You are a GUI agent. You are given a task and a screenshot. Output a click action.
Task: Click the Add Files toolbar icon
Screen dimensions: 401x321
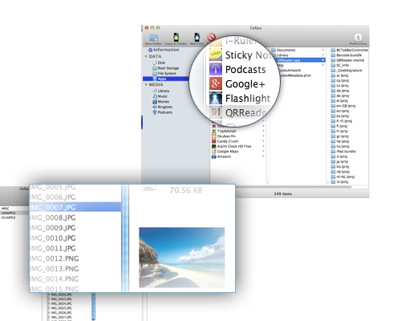coord(197,37)
